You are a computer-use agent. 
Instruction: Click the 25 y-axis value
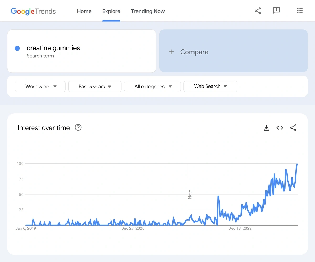click(x=21, y=210)
